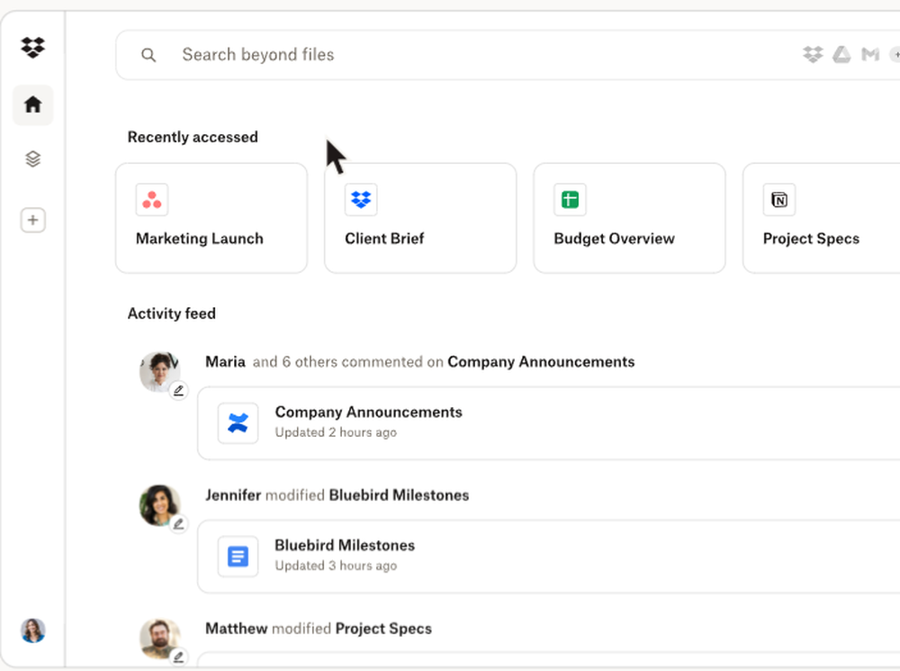Open Company Announcements file card title
900x671 pixels.
pyautogui.click(x=368, y=413)
